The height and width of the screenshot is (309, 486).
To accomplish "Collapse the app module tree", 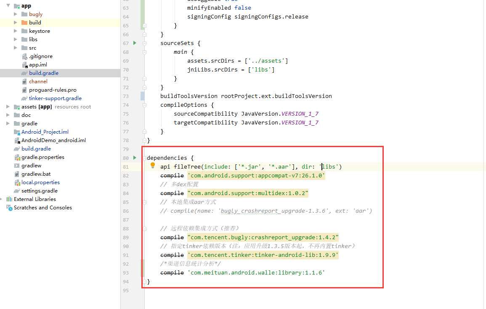I will 8,5.
